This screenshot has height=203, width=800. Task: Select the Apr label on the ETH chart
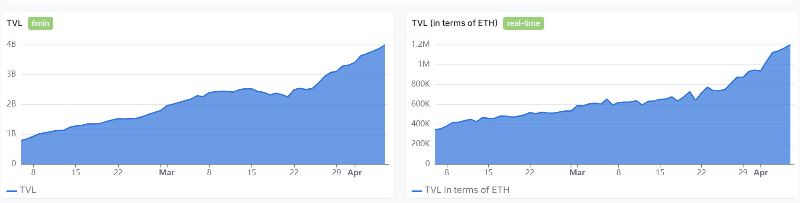click(761, 173)
